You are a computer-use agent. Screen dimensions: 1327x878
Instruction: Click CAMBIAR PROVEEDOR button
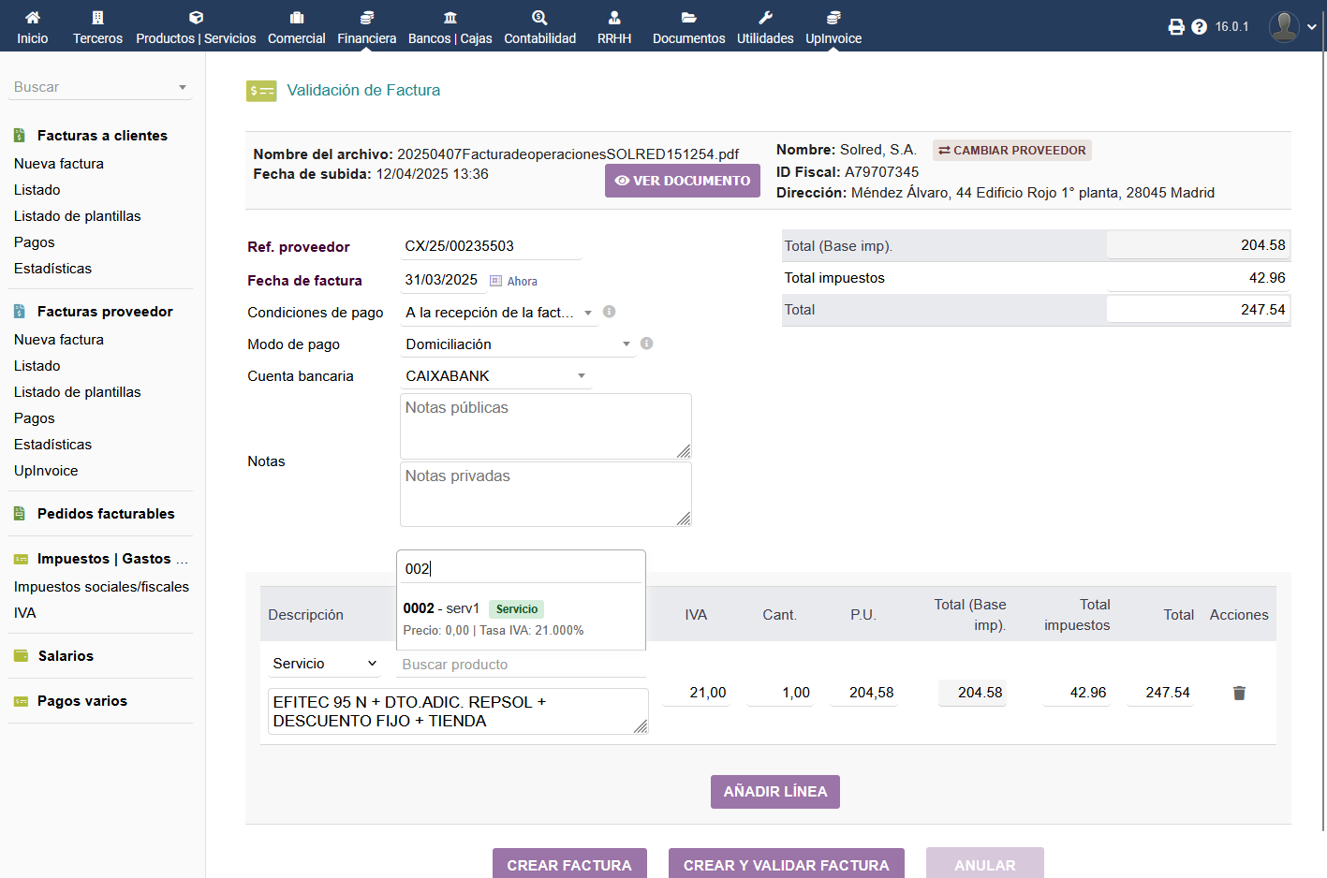[1011, 150]
